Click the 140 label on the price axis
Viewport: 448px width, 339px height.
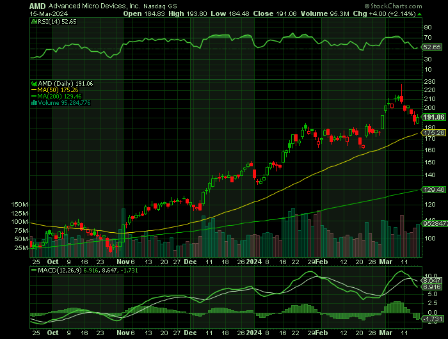pos(429,175)
